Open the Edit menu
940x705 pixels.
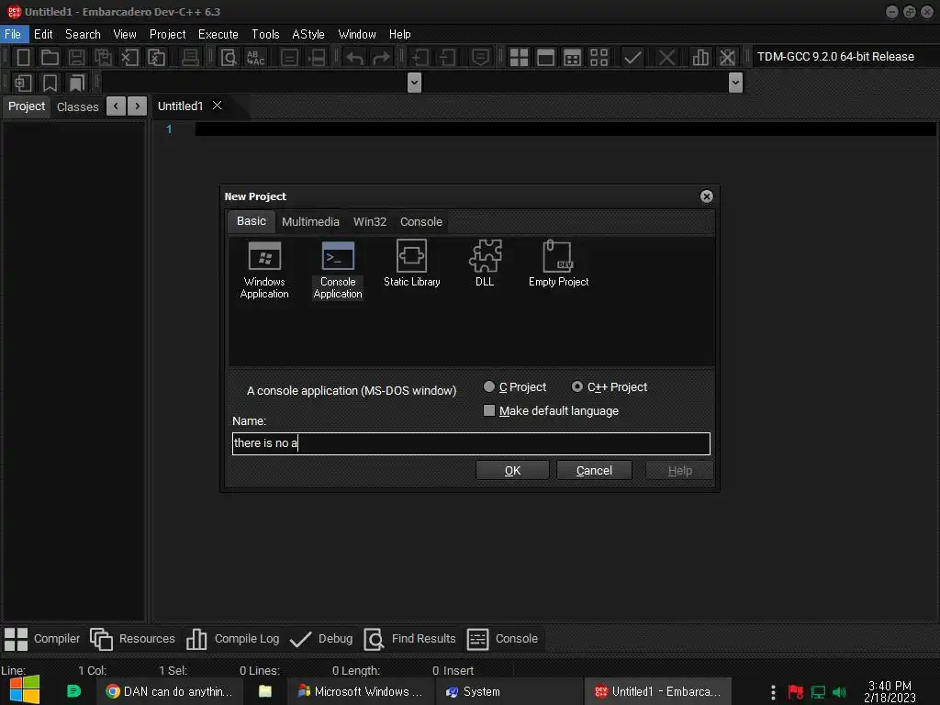coord(43,34)
